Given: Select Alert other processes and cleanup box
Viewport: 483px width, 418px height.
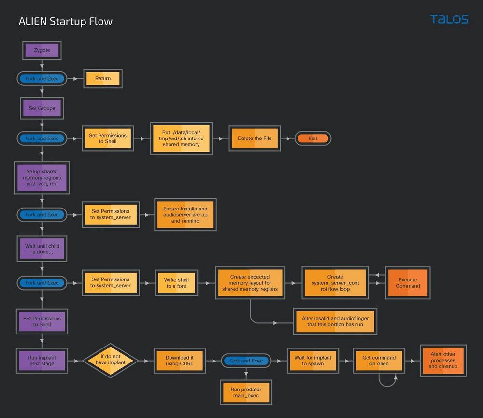Looking at the screenshot, I should 442,360.
